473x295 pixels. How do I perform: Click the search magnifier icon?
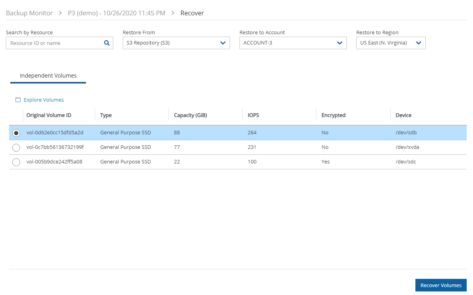[x=107, y=43]
